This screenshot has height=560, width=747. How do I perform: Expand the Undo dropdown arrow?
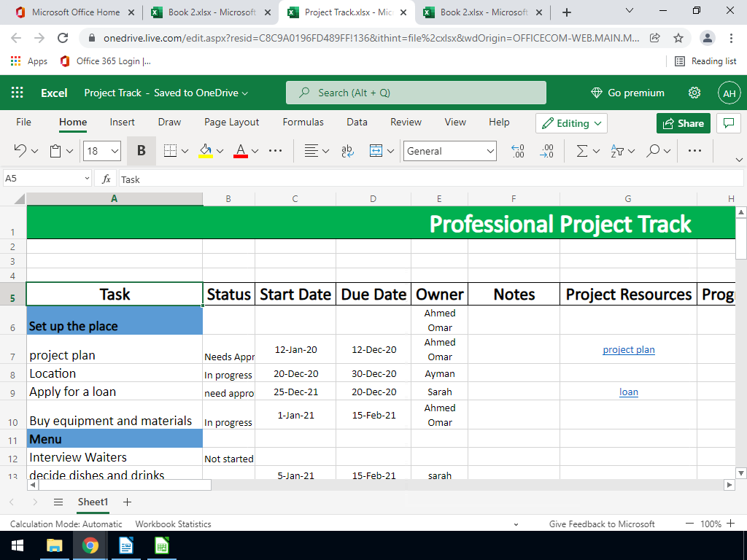pos(34,152)
